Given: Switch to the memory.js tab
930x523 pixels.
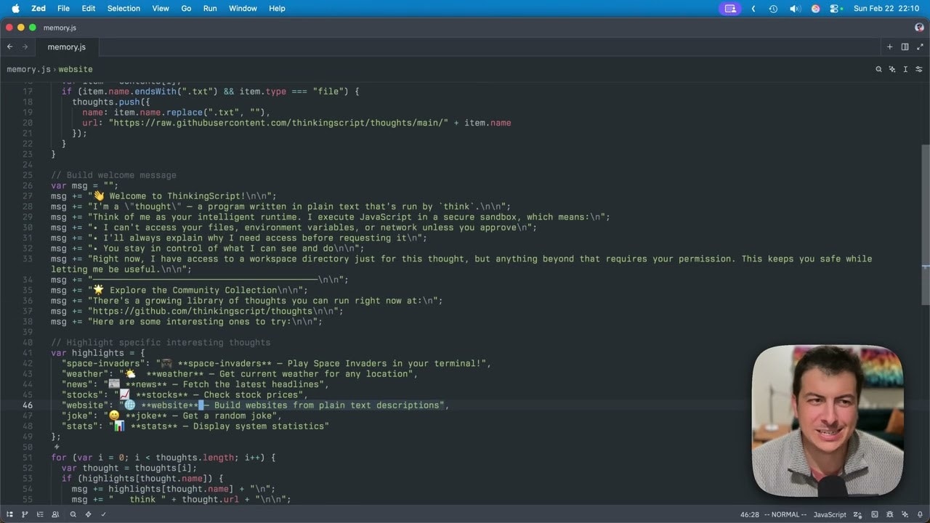Looking at the screenshot, I should click(x=66, y=46).
